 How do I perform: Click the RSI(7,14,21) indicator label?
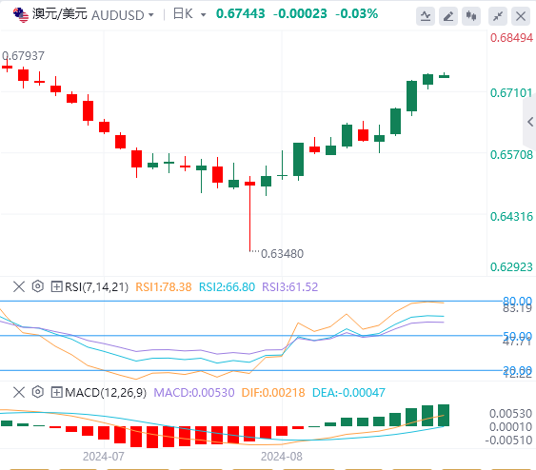coord(97,286)
